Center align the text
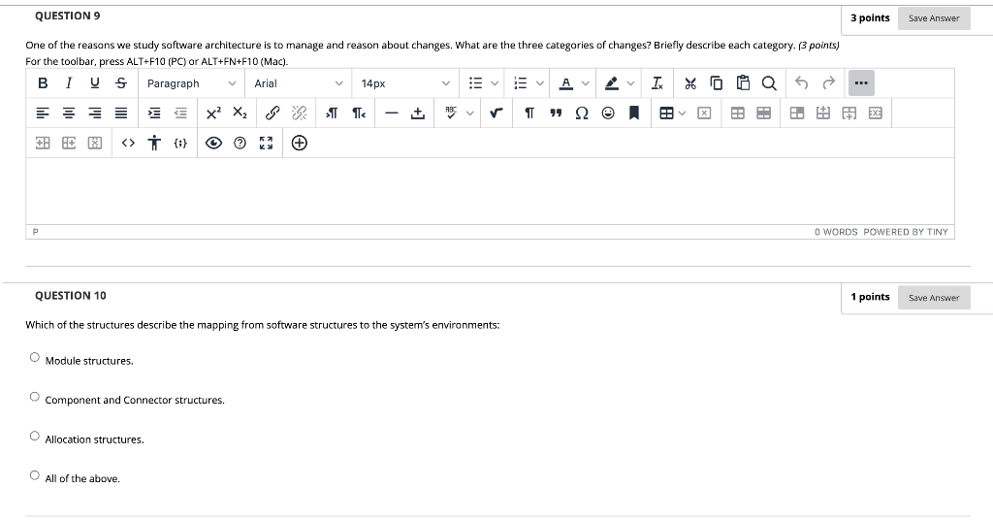 point(69,113)
